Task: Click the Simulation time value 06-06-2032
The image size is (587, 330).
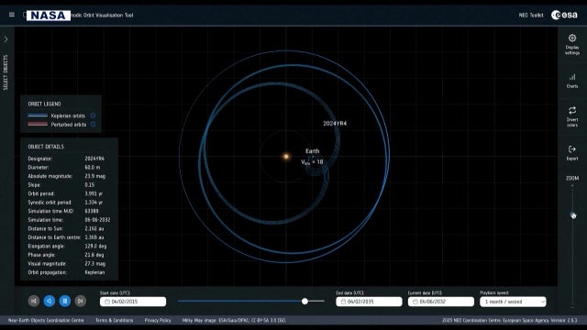Action: [97, 220]
